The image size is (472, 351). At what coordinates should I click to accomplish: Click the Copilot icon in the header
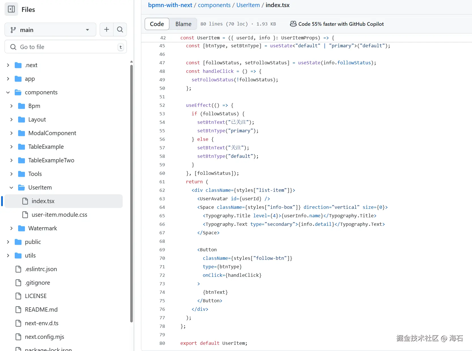(293, 24)
